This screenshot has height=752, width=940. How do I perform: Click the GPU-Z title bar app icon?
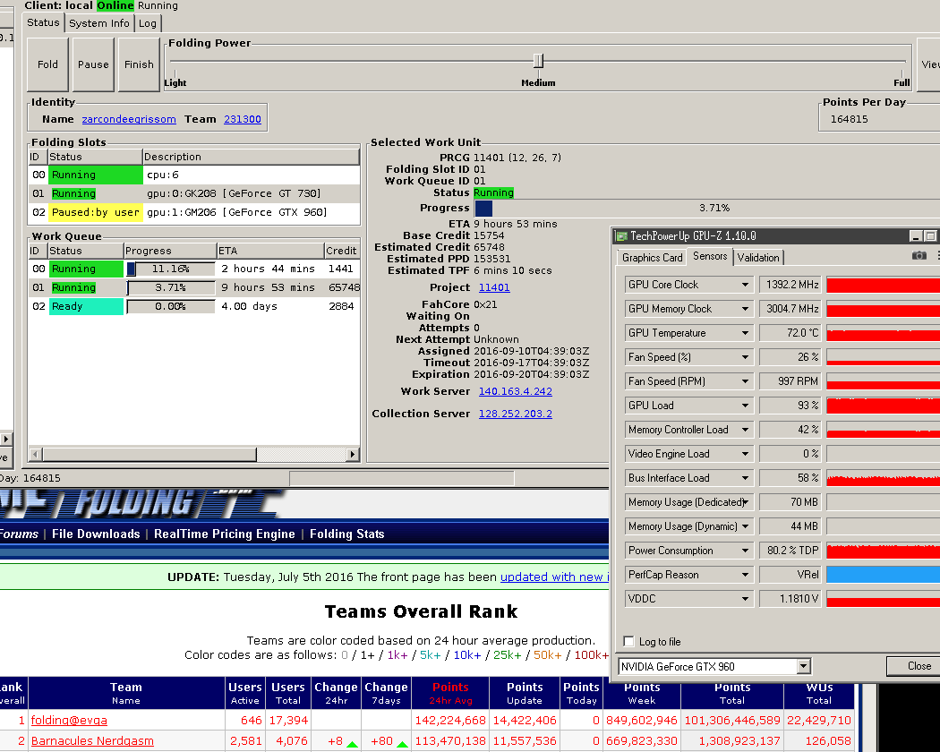621,236
